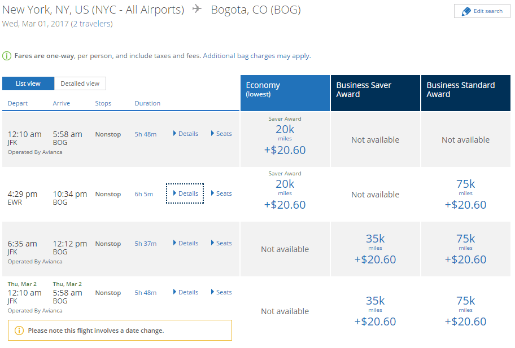Show Seats for the Thu, Mar 2 flight
The width and height of the screenshot is (515, 348).
click(221, 292)
